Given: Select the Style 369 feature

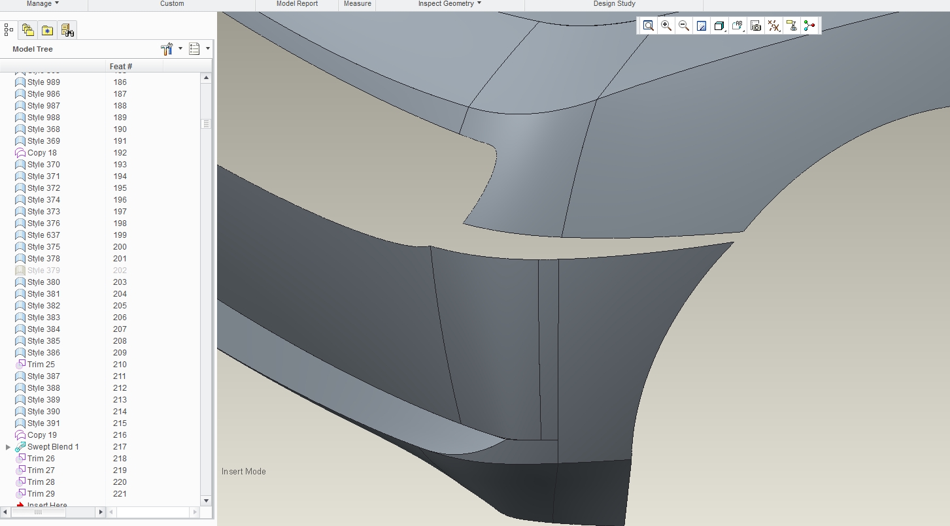Looking at the screenshot, I should coord(44,141).
